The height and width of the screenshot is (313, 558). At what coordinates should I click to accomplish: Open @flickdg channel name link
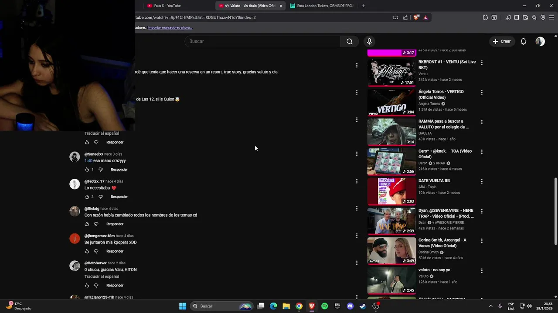pos(92,209)
